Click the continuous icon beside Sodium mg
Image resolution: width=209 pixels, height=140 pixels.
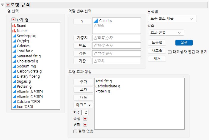point(14,66)
